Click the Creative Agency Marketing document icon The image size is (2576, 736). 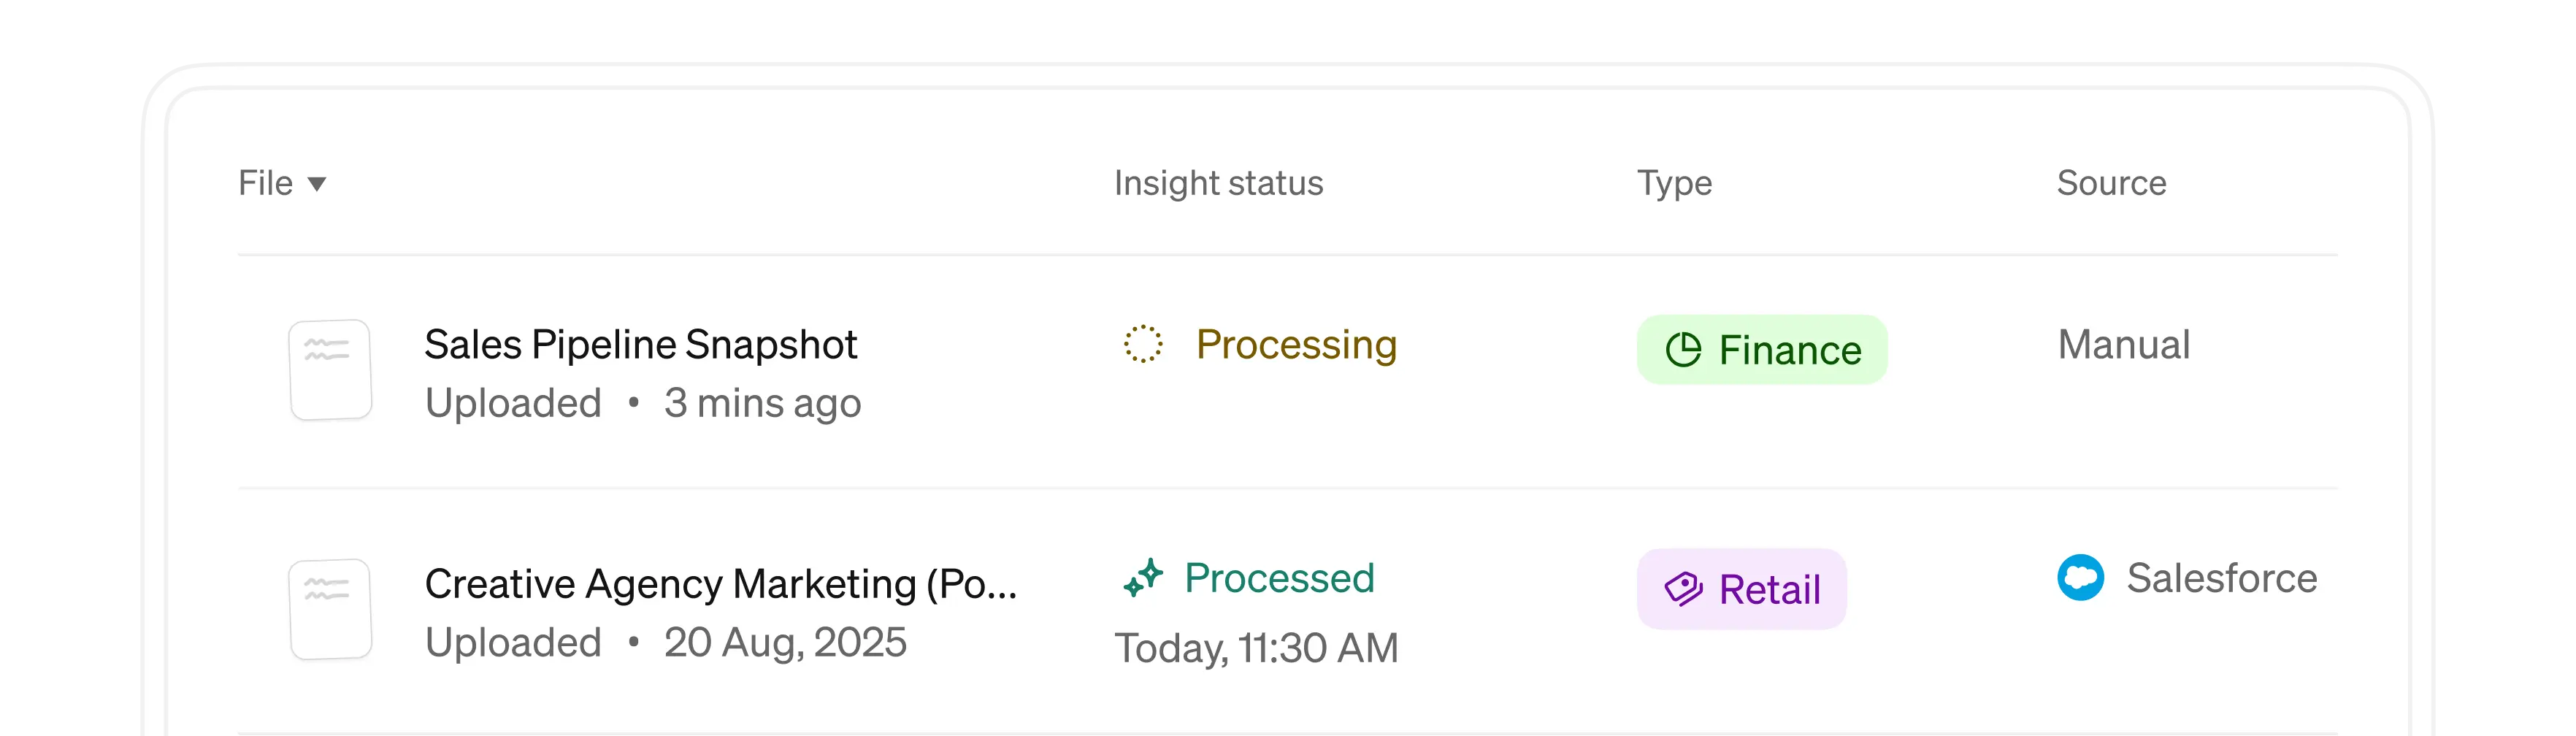coord(330,609)
